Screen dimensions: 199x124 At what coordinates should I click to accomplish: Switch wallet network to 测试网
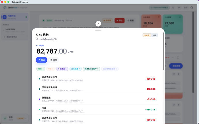[x=147, y=35]
